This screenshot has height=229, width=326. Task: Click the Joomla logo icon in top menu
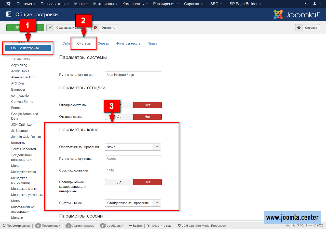[x=8, y=4]
